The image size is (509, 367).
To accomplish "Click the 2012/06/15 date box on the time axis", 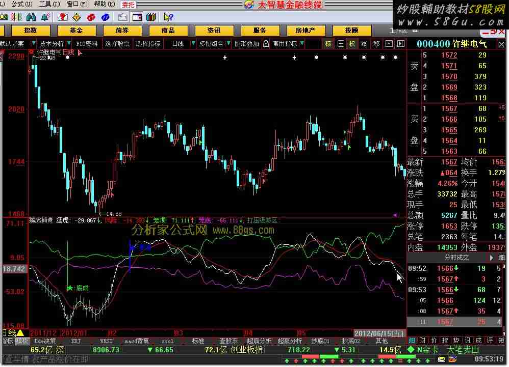I will pyautogui.click(x=379, y=333).
